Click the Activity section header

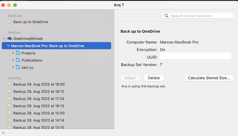coord(14,78)
